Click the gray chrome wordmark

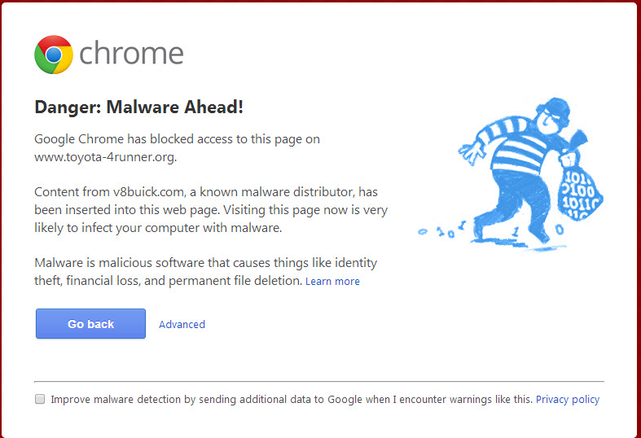click(131, 54)
